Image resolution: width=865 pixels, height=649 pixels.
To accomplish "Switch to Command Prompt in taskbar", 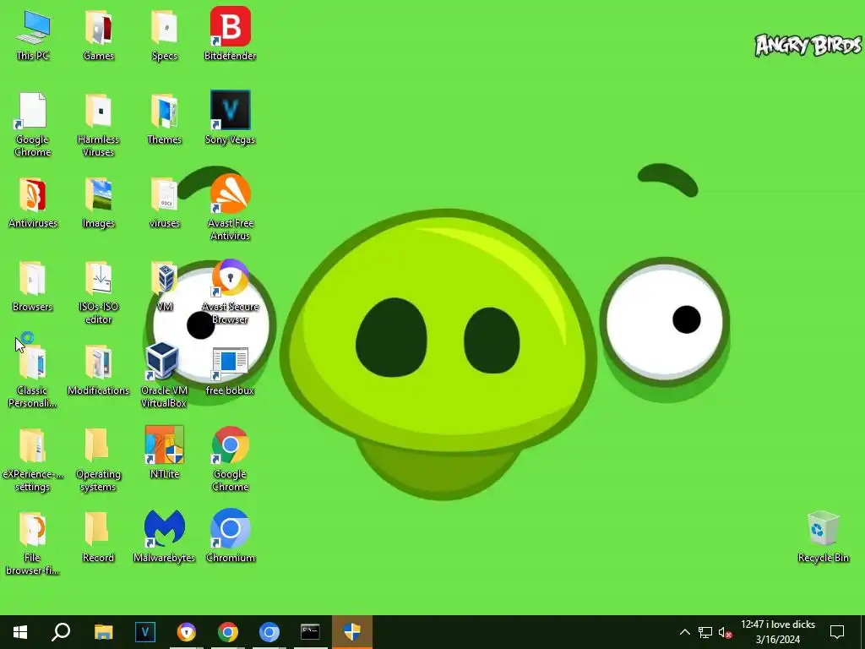I will click(310, 632).
